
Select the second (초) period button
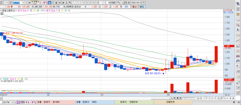(x=67, y=3)
